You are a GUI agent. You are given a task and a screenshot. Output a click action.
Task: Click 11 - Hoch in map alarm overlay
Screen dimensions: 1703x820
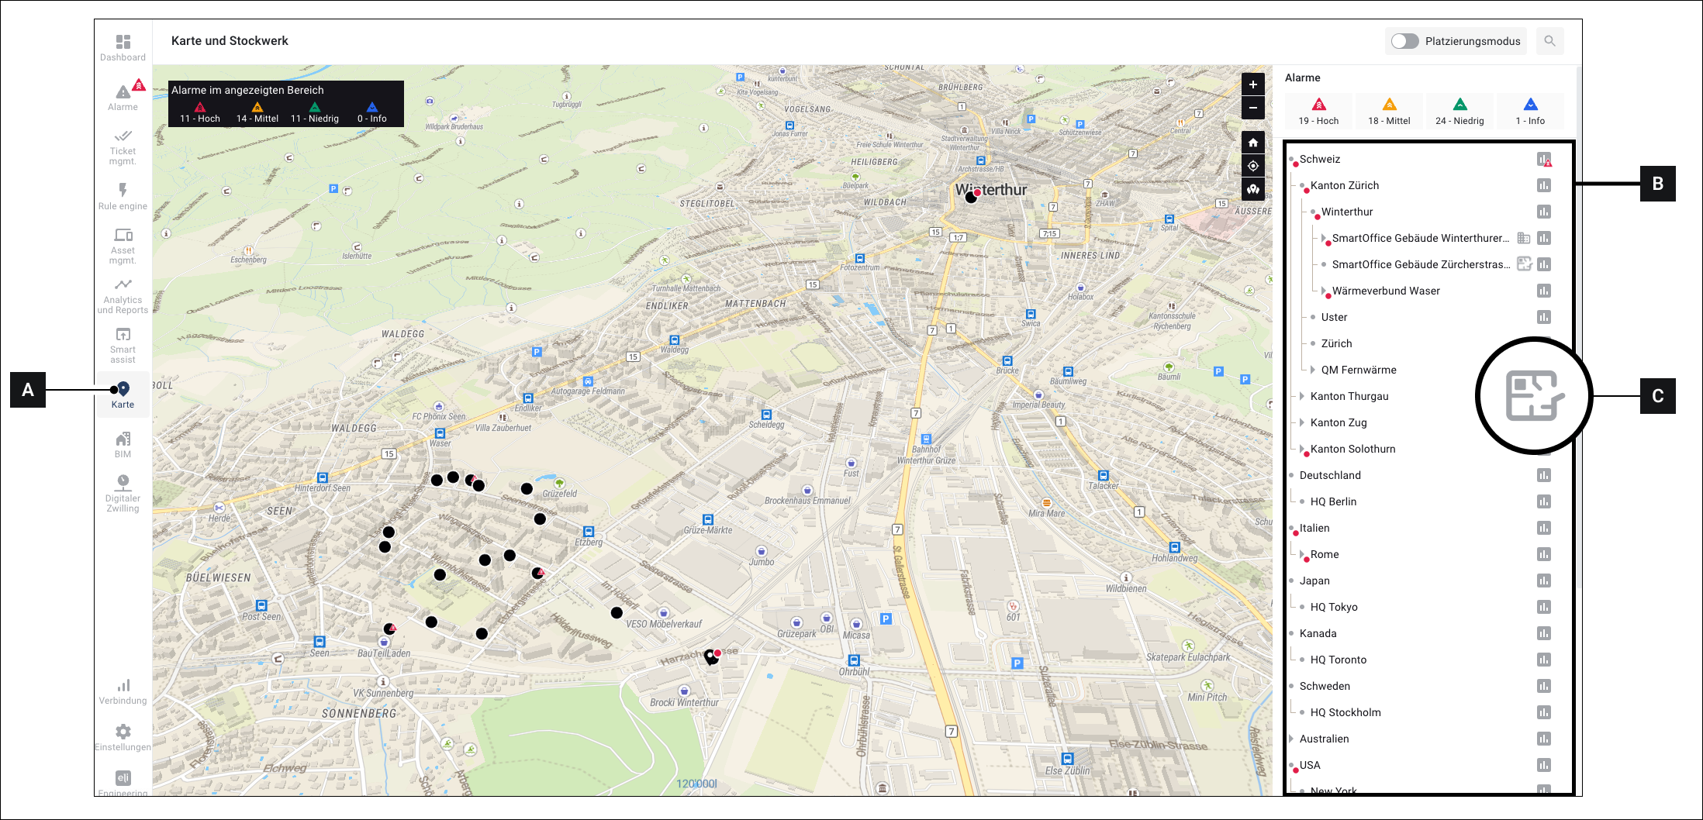(x=200, y=113)
